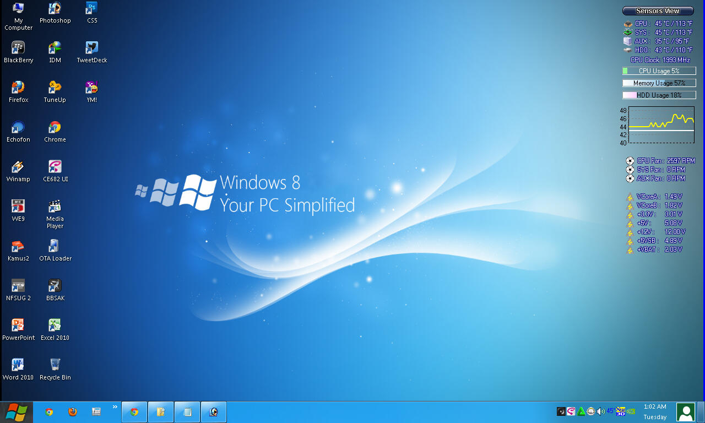705x423 pixels.
Task: Open the TuneUp desktop shortcut
Action: [x=55, y=92]
